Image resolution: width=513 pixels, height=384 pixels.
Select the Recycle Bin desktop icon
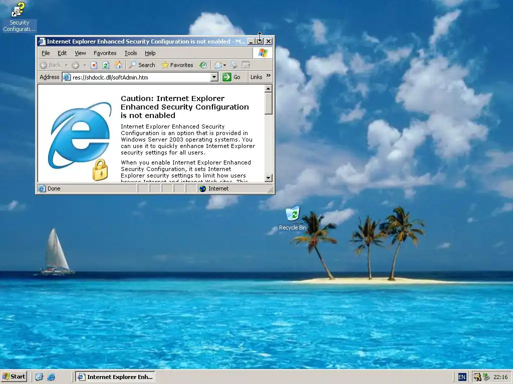point(293,218)
